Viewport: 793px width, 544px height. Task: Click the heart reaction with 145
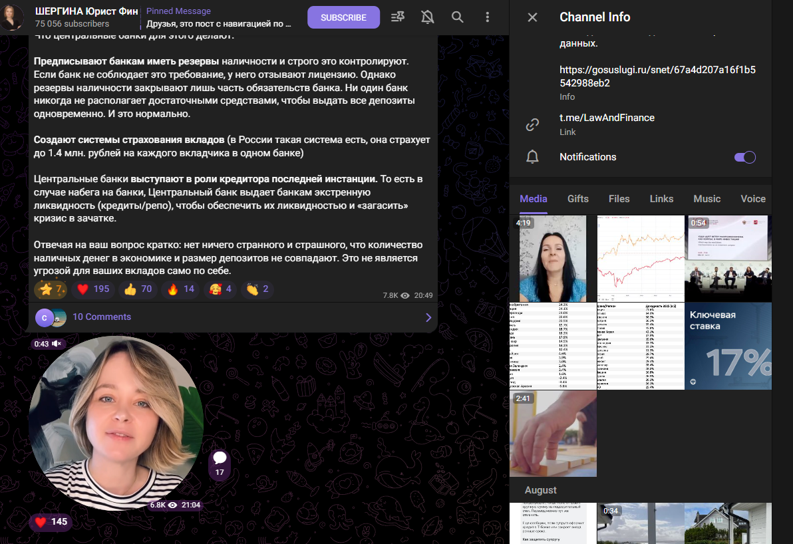tap(51, 522)
